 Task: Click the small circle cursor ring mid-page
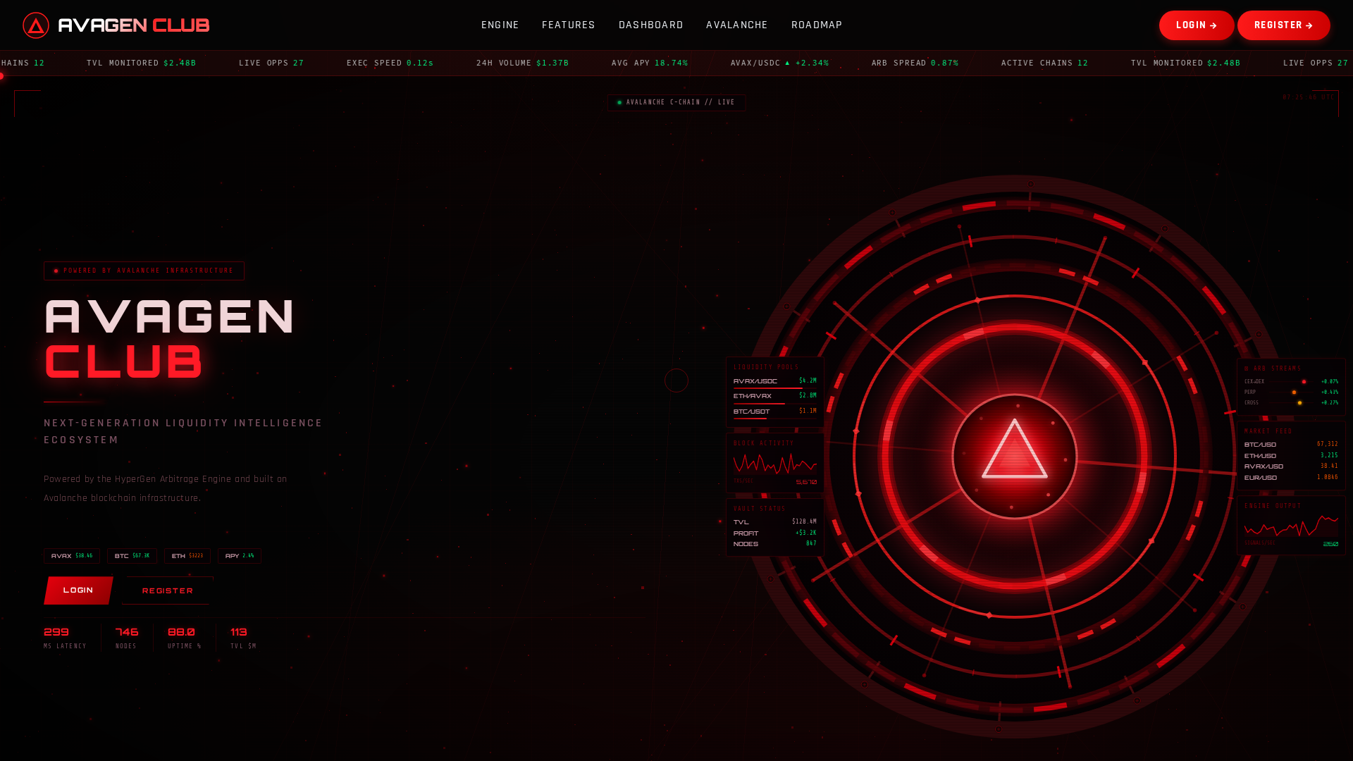point(676,380)
